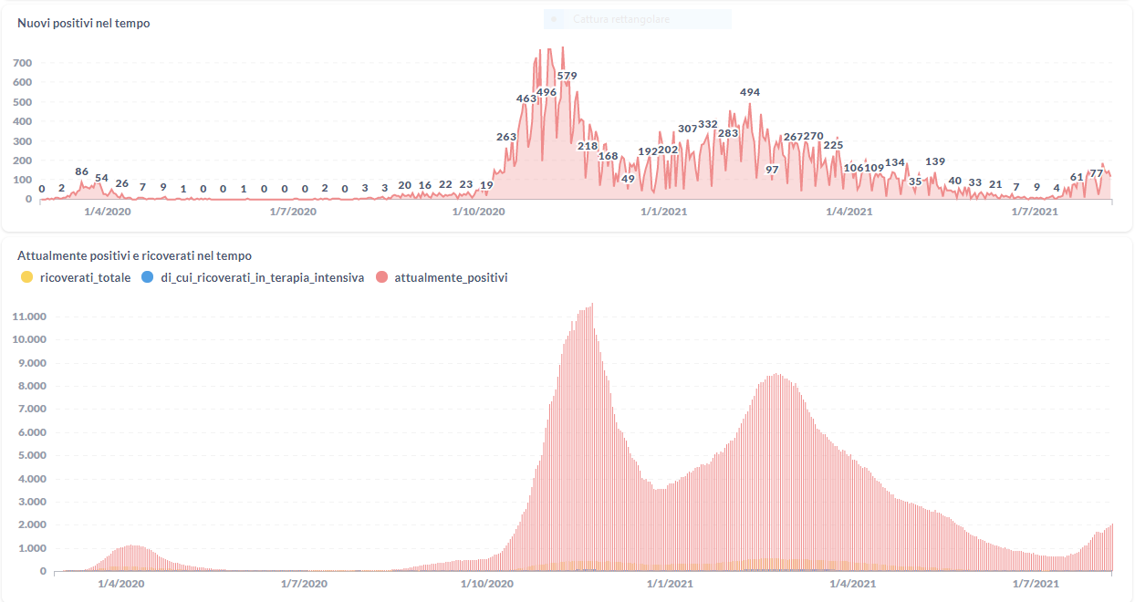Click the red attualmente_positivi legend dot
The height and width of the screenshot is (602, 1135).
tap(381, 277)
